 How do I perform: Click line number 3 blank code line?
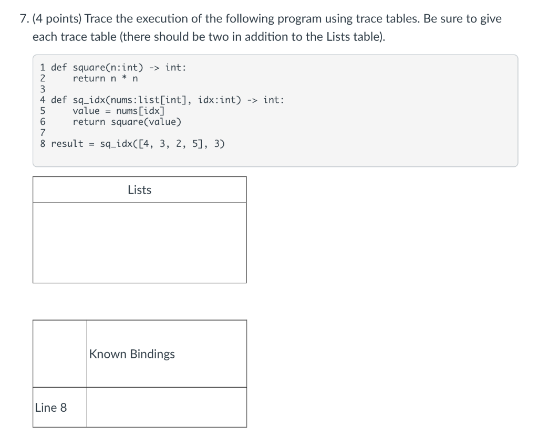coord(43,89)
